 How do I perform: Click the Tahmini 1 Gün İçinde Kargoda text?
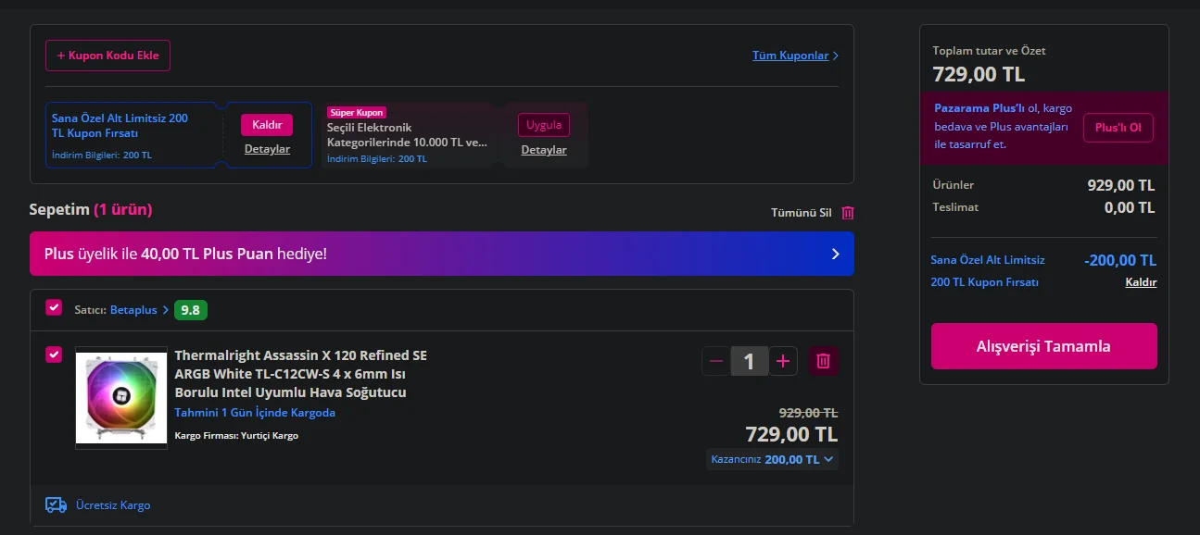pyautogui.click(x=255, y=413)
